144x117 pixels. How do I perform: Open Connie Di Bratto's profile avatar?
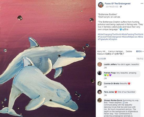(x=100, y=83)
